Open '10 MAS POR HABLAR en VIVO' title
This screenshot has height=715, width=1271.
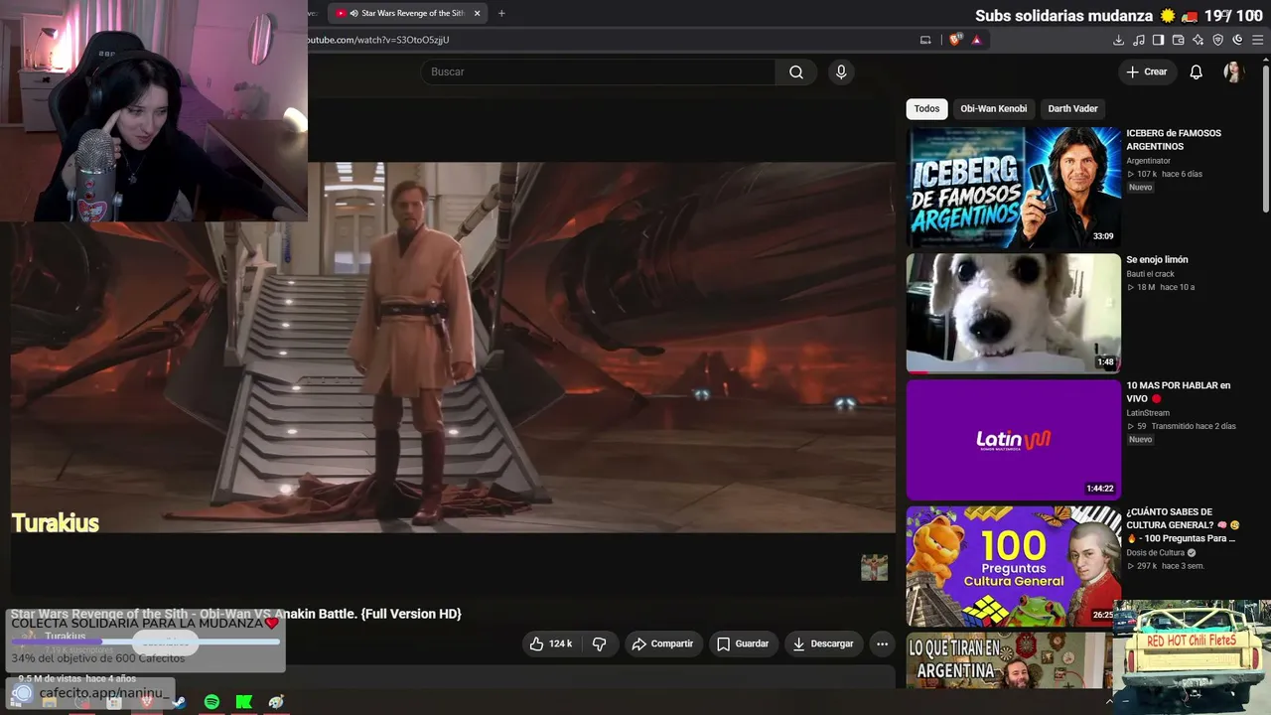pos(1179,392)
